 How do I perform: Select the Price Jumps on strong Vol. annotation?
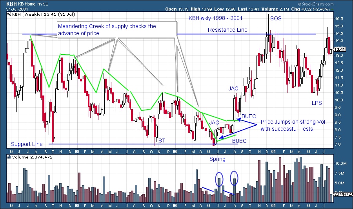point(293,125)
